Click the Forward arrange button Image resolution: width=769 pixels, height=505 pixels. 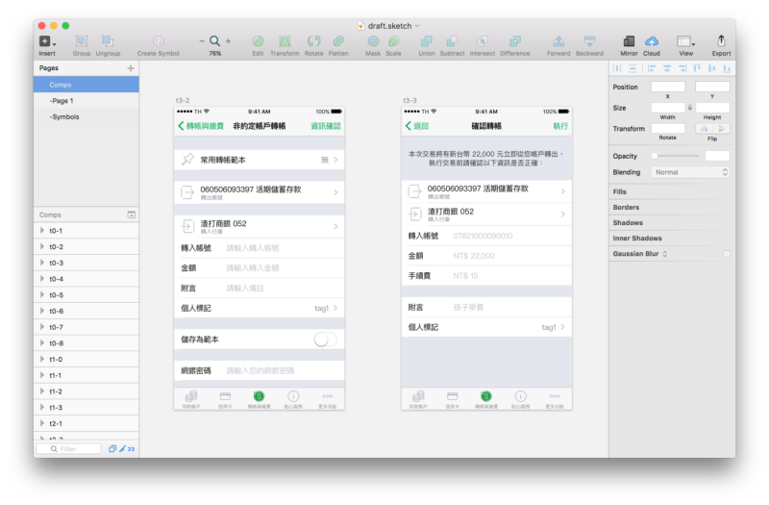[x=558, y=41]
